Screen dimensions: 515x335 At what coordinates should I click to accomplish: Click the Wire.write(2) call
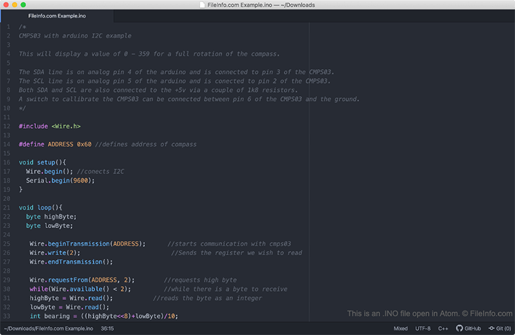(x=55, y=253)
